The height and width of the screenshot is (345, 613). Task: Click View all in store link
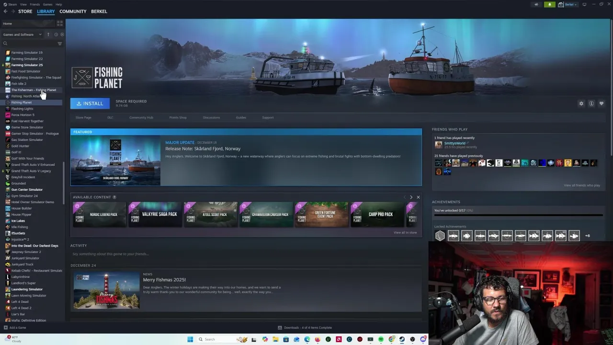point(405,232)
